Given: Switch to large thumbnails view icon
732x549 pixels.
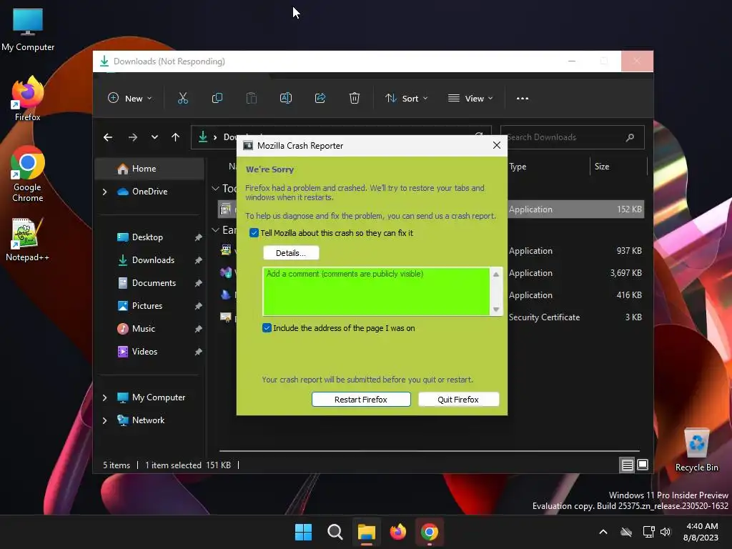Looking at the screenshot, I should tap(643, 465).
